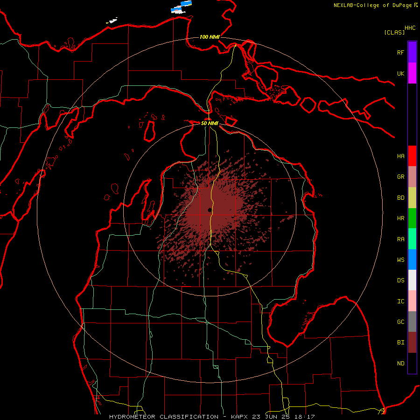Click the HHC product label

[x=410, y=28]
